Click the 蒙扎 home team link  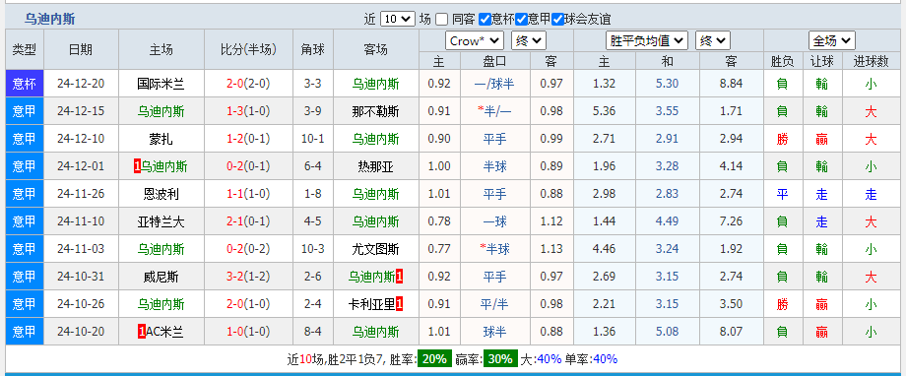tap(162, 139)
